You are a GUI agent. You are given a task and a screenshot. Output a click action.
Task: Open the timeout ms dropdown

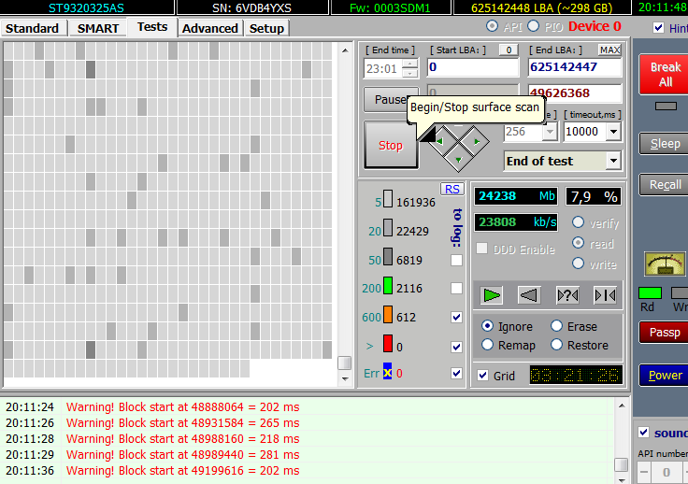[613, 132]
